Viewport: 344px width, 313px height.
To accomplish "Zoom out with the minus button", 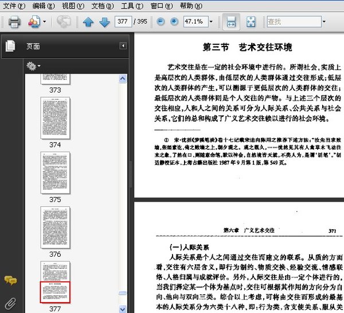I will (x=161, y=22).
